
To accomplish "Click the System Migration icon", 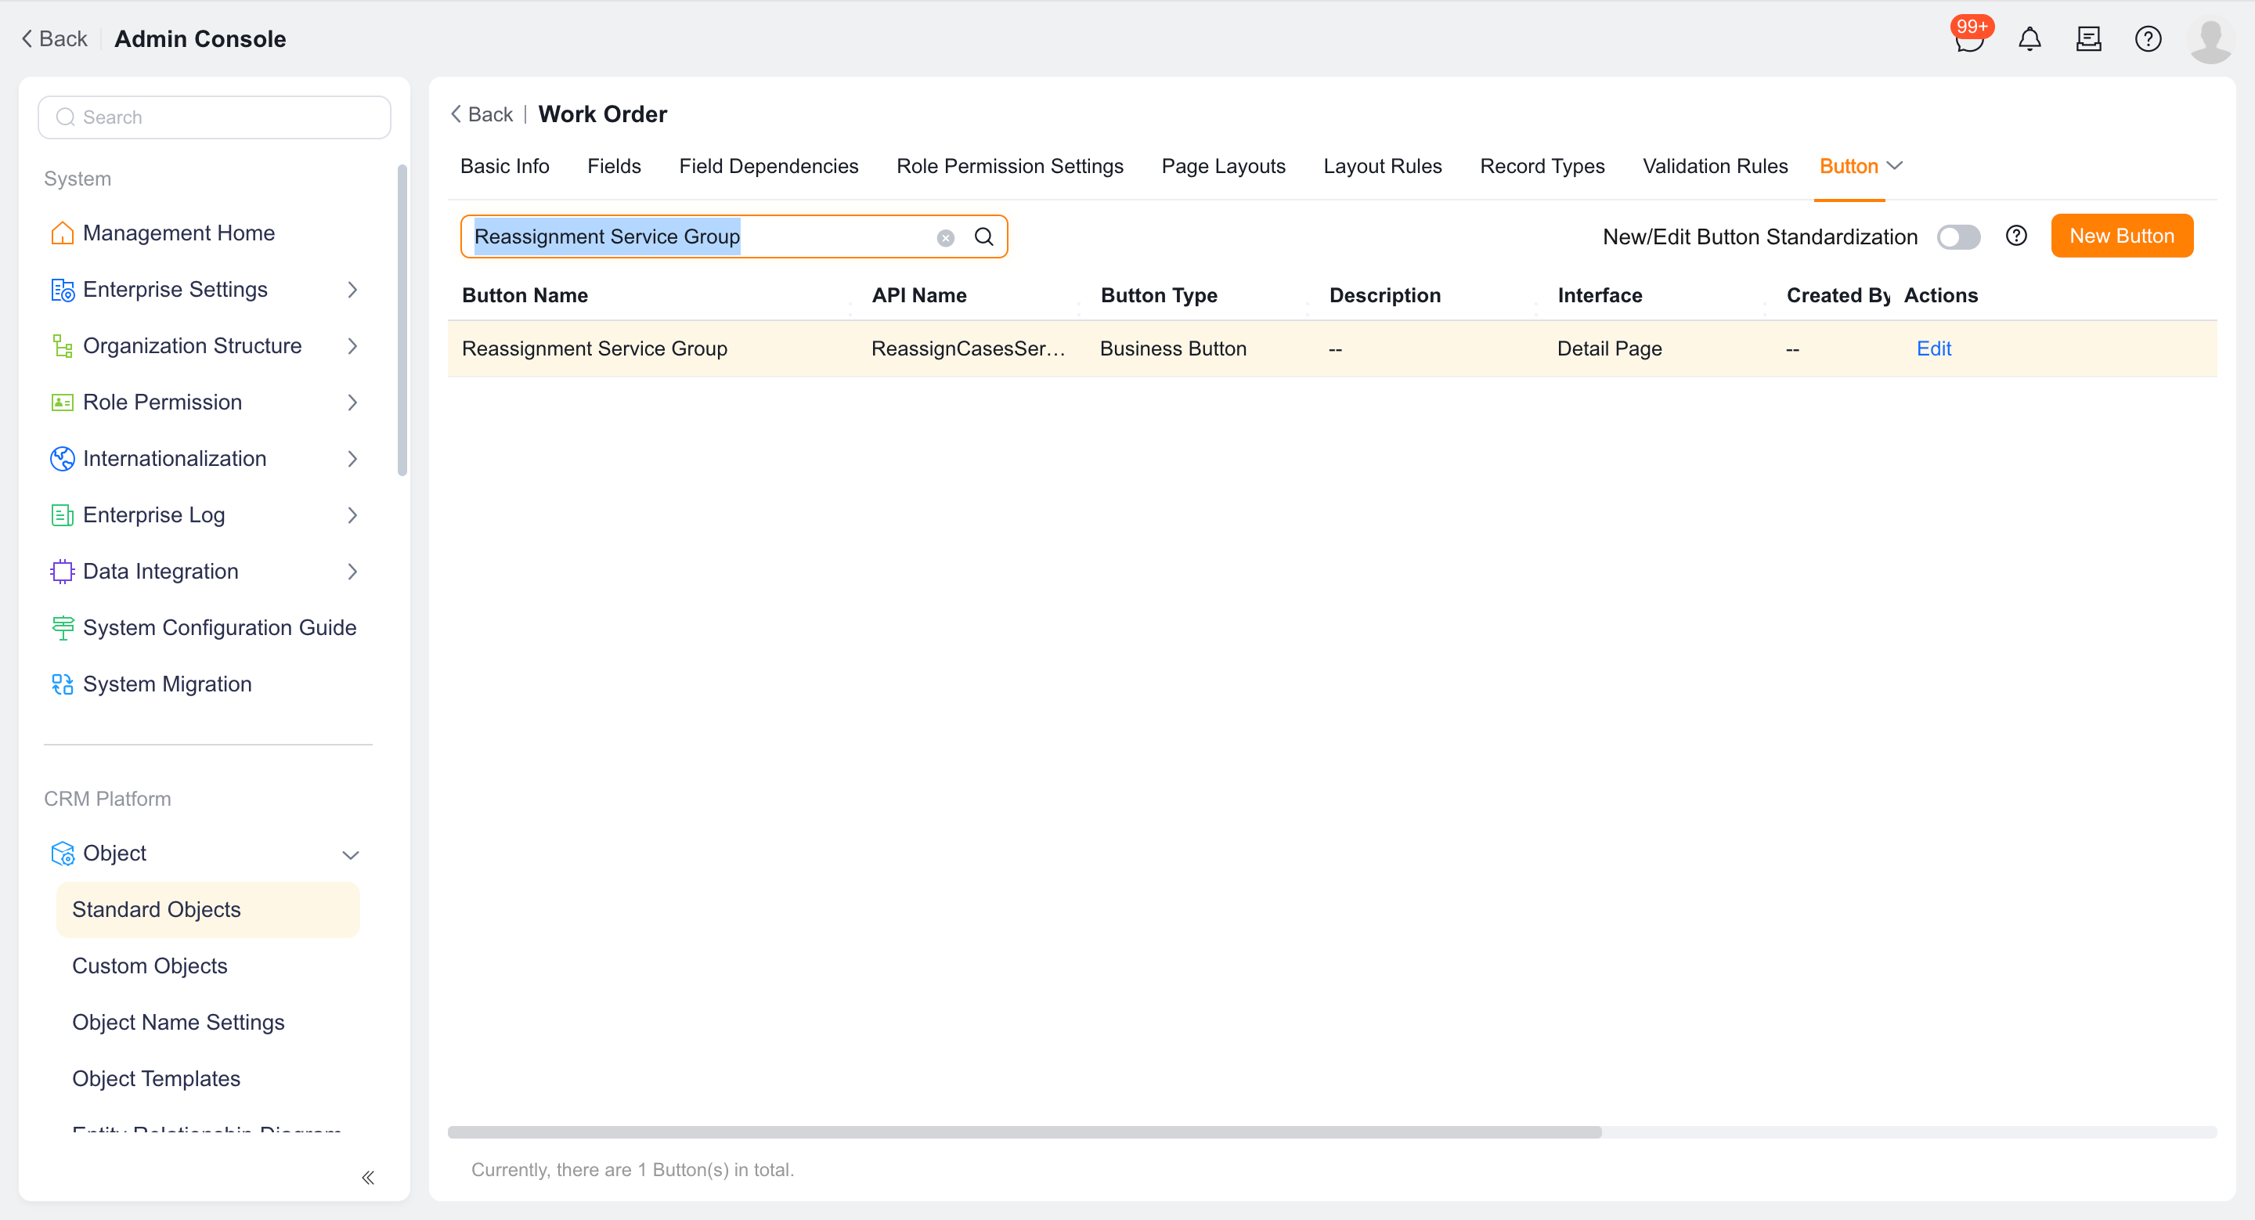I will [x=62, y=684].
